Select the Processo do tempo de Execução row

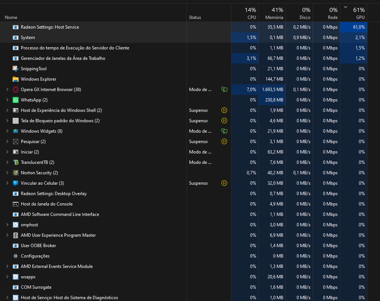pos(183,48)
